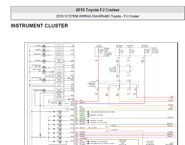Click the '2010 SYSTEM WIRING DIAGRAMS' subtitle line
185x145 pixels.
point(98,16)
